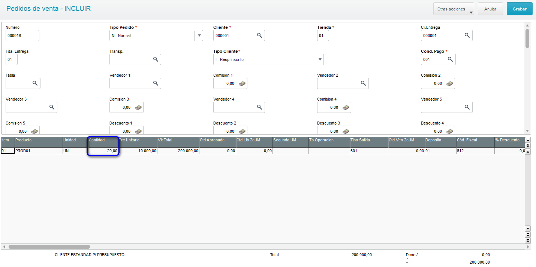The image size is (536, 267).
Task: Select Vlr.Total cell 200.000,00 in grid
Action: [178, 151]
